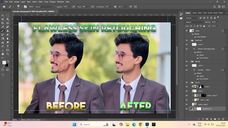Screen dimensions: 228x128
Task: Select the Clone Stamp tool
Action: click(8, 31)
